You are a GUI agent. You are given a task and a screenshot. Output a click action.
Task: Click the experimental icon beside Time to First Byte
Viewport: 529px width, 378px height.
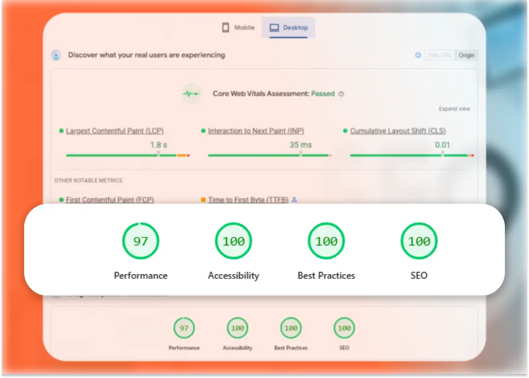click(294, 200)
